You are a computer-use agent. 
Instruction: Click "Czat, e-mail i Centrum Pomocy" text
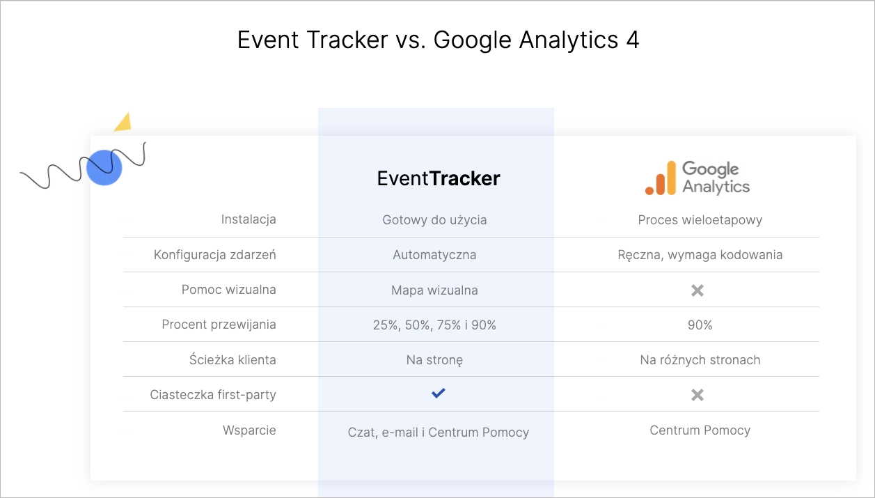click(439, 433)
